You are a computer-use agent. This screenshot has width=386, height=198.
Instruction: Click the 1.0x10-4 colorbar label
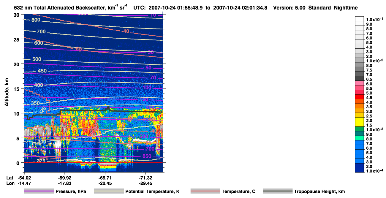pyautogui.click(x=374, y=171)
